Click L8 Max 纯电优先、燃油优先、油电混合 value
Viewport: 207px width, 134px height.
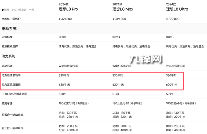131,46
